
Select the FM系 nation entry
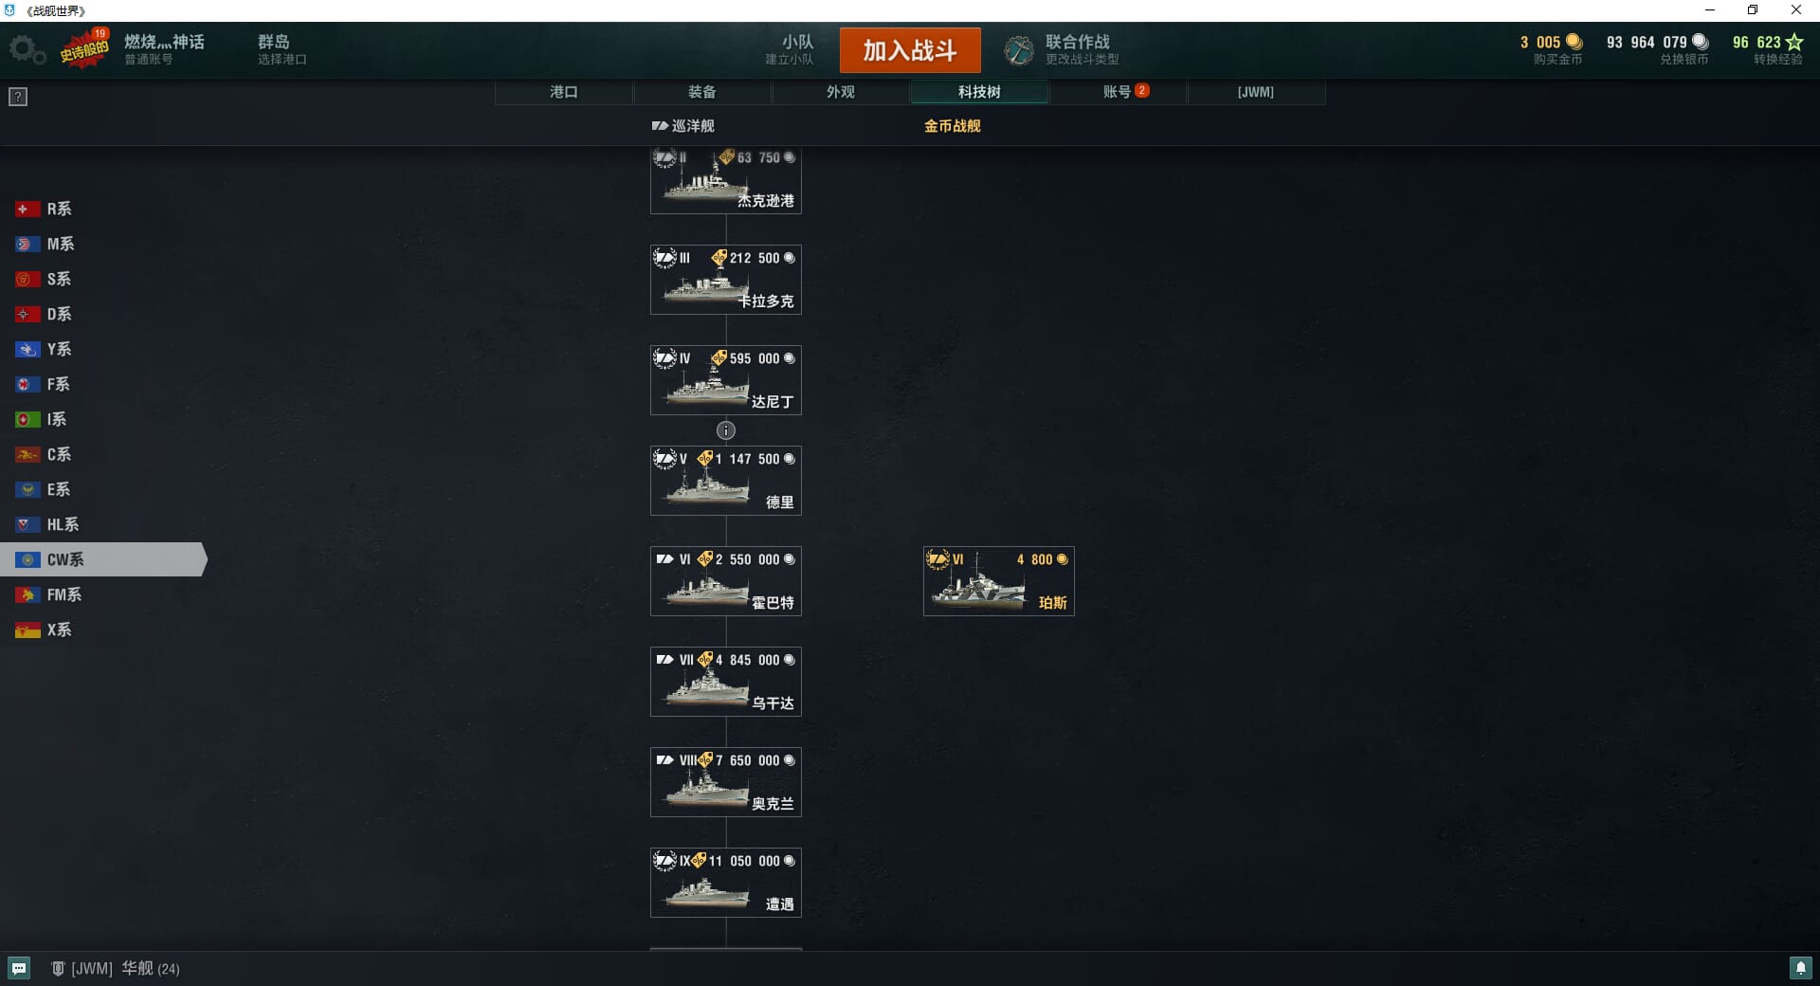[x=49, y=594]
